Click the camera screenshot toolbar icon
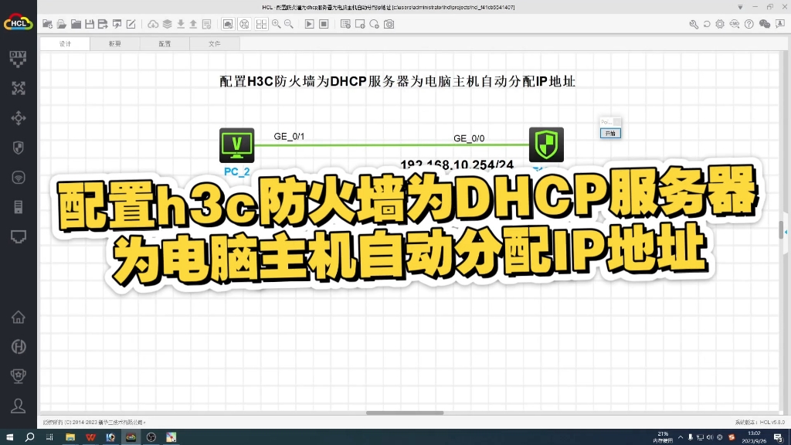The image size is (791, 445). [x=389, y=24]
